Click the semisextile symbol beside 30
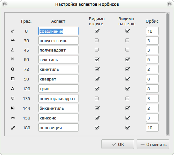Image resolution: width=174 pixels, height=155 pixels. pyautogui.click(x=13, y=40)
